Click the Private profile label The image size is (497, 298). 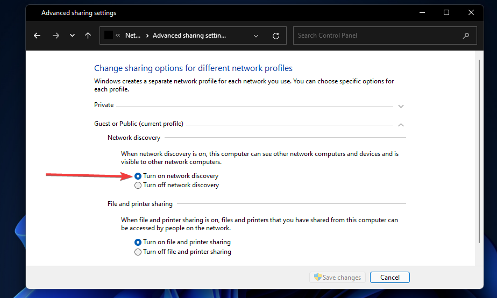(104, 105)
